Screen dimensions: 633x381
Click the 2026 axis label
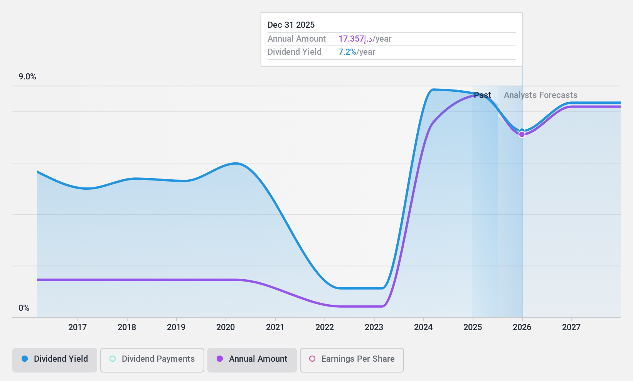point(522,327)
